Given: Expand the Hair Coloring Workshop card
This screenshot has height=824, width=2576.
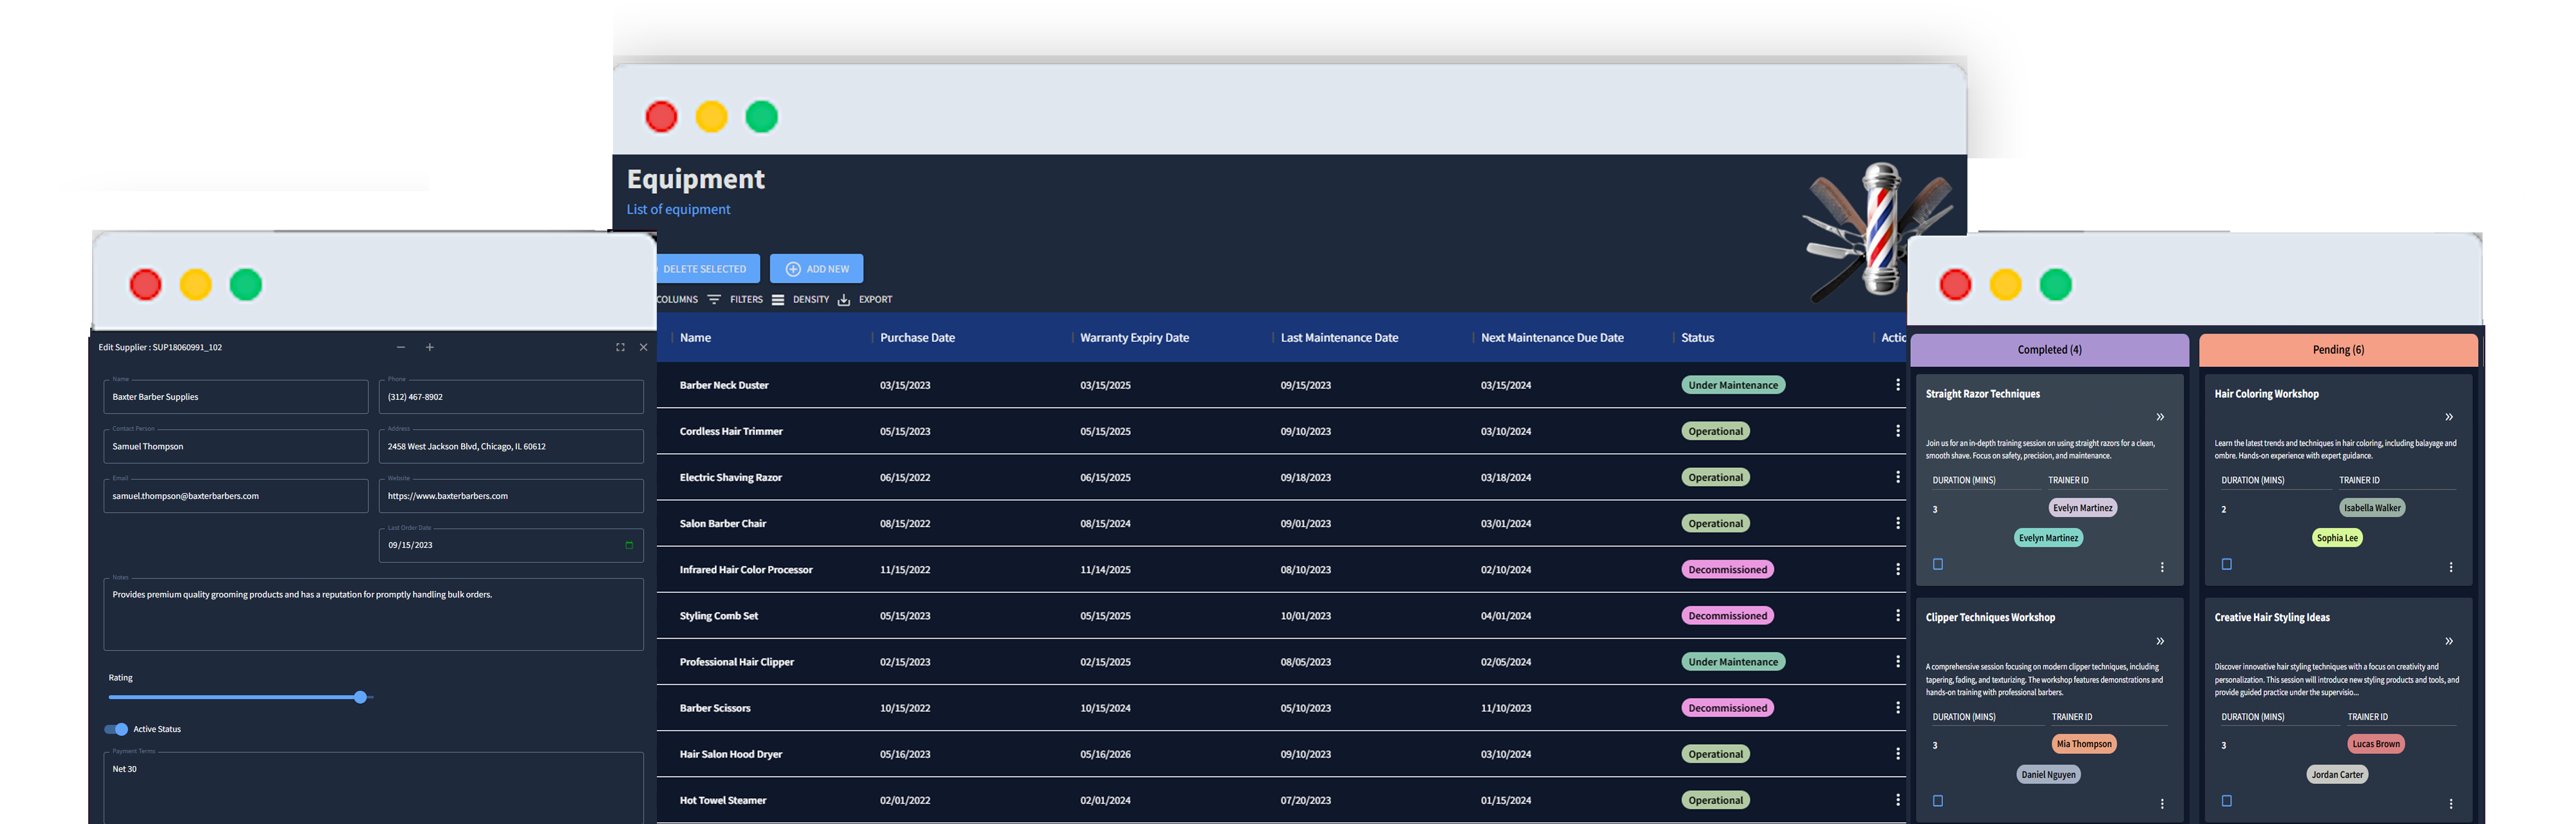Looking at the screenshot, I should click(2448, 417).
